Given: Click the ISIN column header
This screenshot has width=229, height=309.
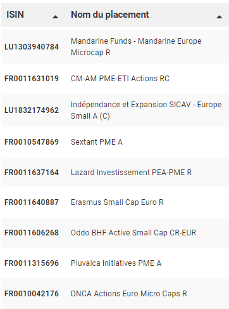Looking at the screenshot, I should coord(15,15).
